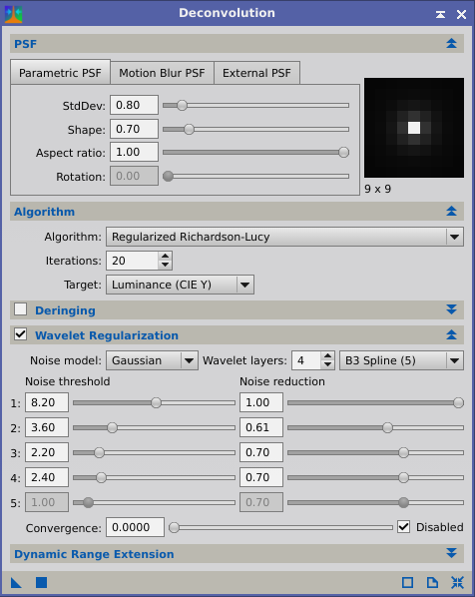Click the Aspect ratio slider handle
The image size is (475, 597).
pos(343,153)
